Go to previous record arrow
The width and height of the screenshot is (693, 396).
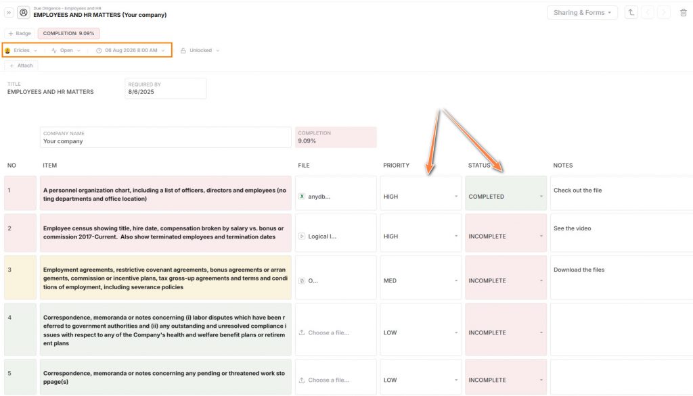tap(648, 12)
